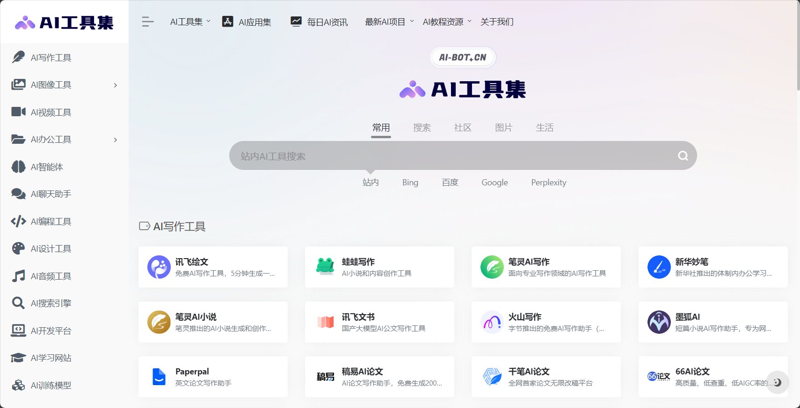Click the AI音频工具 music note icon
Image resolution: width=800 pixels, height=408 pixels.
click(x=18, y=276)
